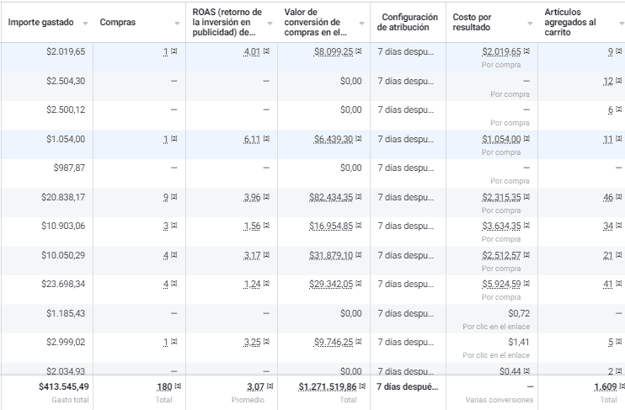This screenshot has width=625, height=410.
Task: Click footnote icon beside ROAS 1,24
Action: (266, 284)
